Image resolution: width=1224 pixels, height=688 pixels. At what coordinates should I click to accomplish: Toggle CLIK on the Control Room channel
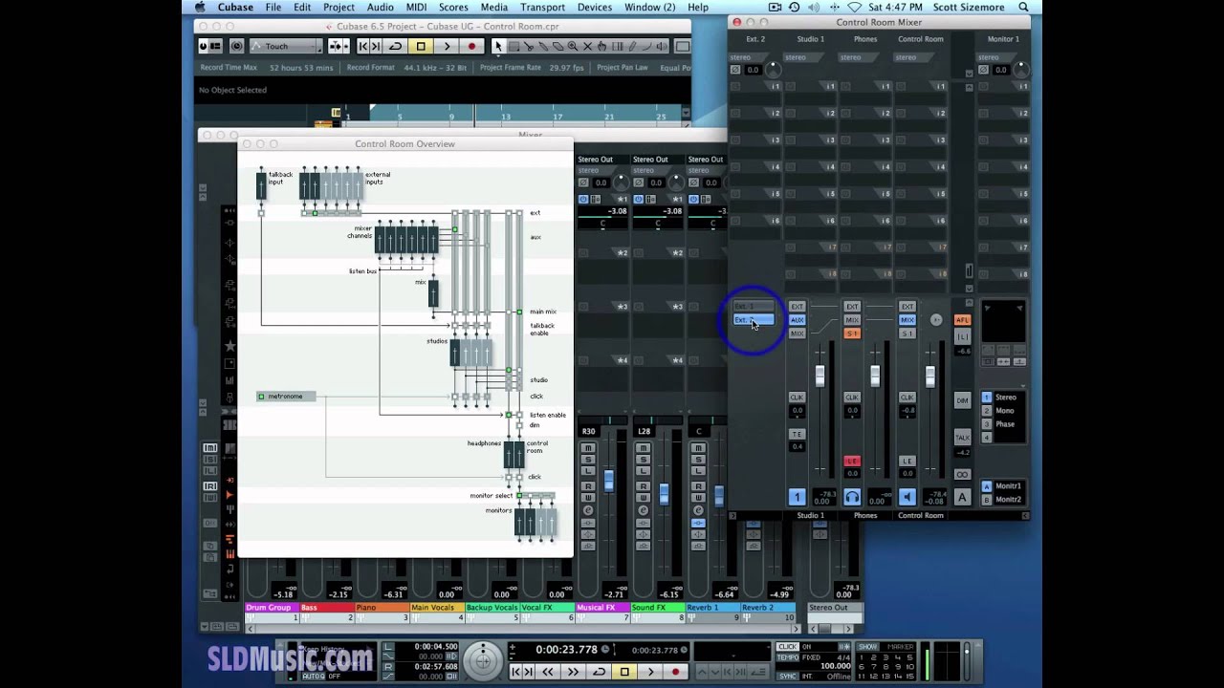click(907, 397)
